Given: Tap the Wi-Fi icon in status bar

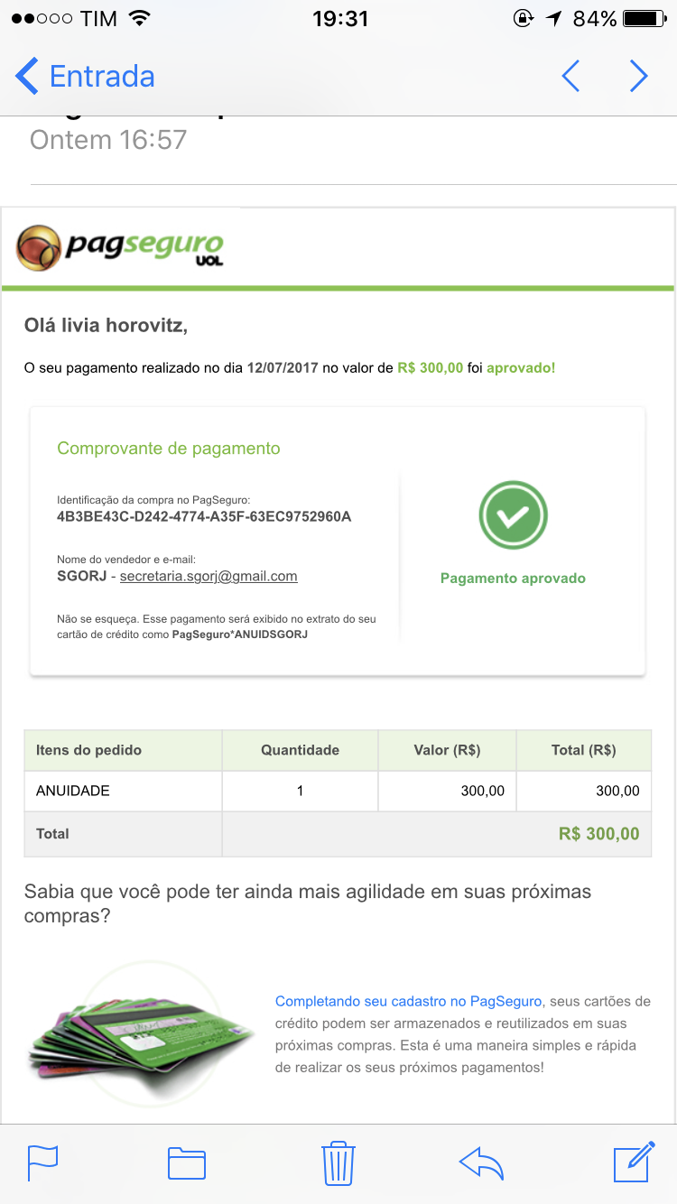Looking at the screenshot, I should [x=139, y=19].
